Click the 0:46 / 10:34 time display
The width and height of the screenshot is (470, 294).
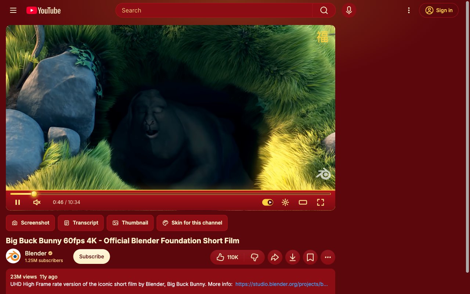pyautogui.click(x=66, y=202)
